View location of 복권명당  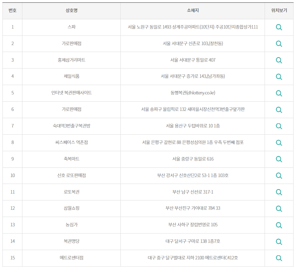(279, 241)
